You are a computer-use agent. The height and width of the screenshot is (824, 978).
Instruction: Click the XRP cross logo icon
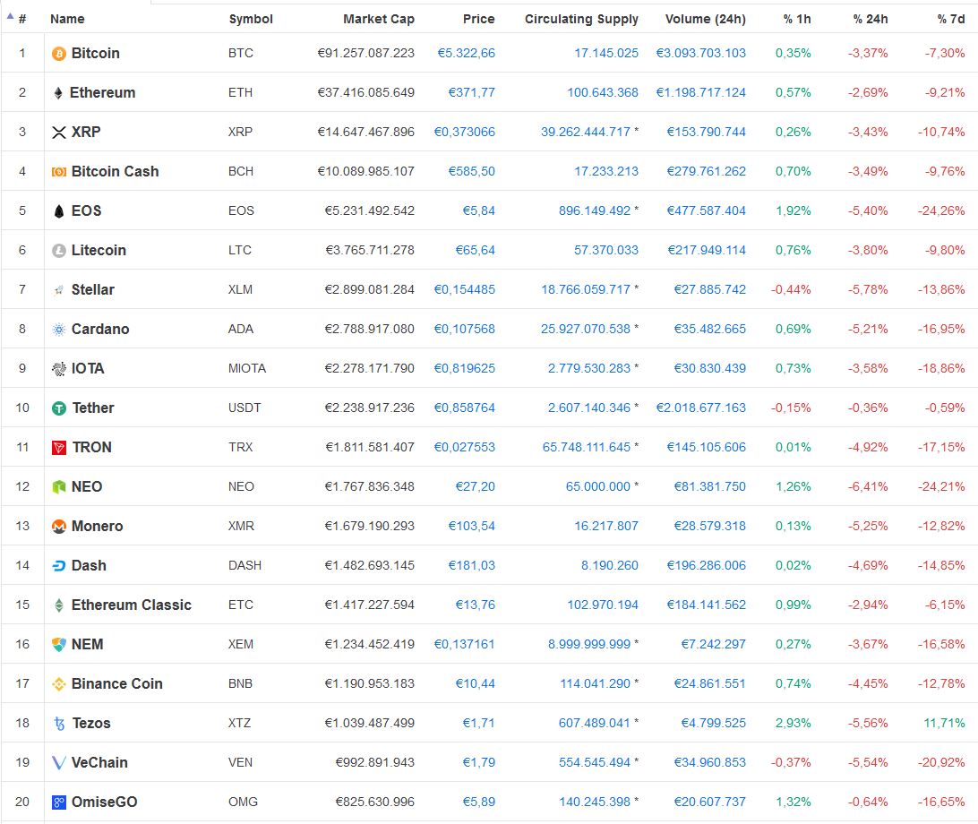pos(58,133)
